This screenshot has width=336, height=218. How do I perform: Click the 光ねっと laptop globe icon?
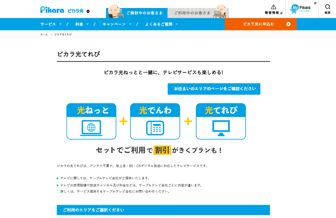pyautogui.click(x=91, y=128)
